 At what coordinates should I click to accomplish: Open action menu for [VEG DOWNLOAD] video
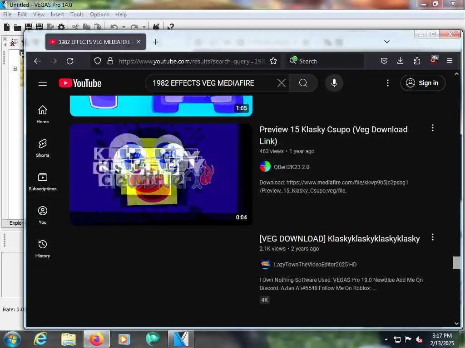click(433, 237)
